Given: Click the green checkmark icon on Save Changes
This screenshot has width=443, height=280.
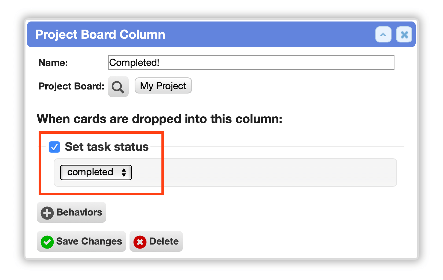Looking at the screenshot, I should tap(47, 242).
